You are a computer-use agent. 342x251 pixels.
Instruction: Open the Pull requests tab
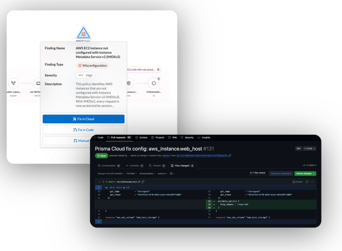point(119,137)
